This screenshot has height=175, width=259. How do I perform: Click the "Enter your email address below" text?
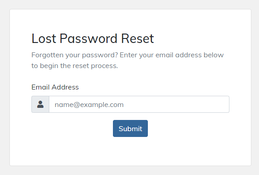(x=172, y=55)
